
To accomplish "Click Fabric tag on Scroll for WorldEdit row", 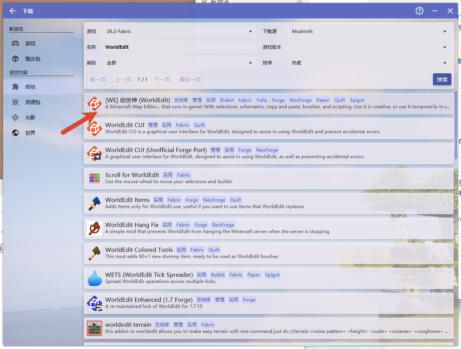I will (x=184, y=175).
